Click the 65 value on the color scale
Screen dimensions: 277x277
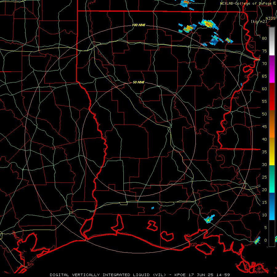point(264,76)
